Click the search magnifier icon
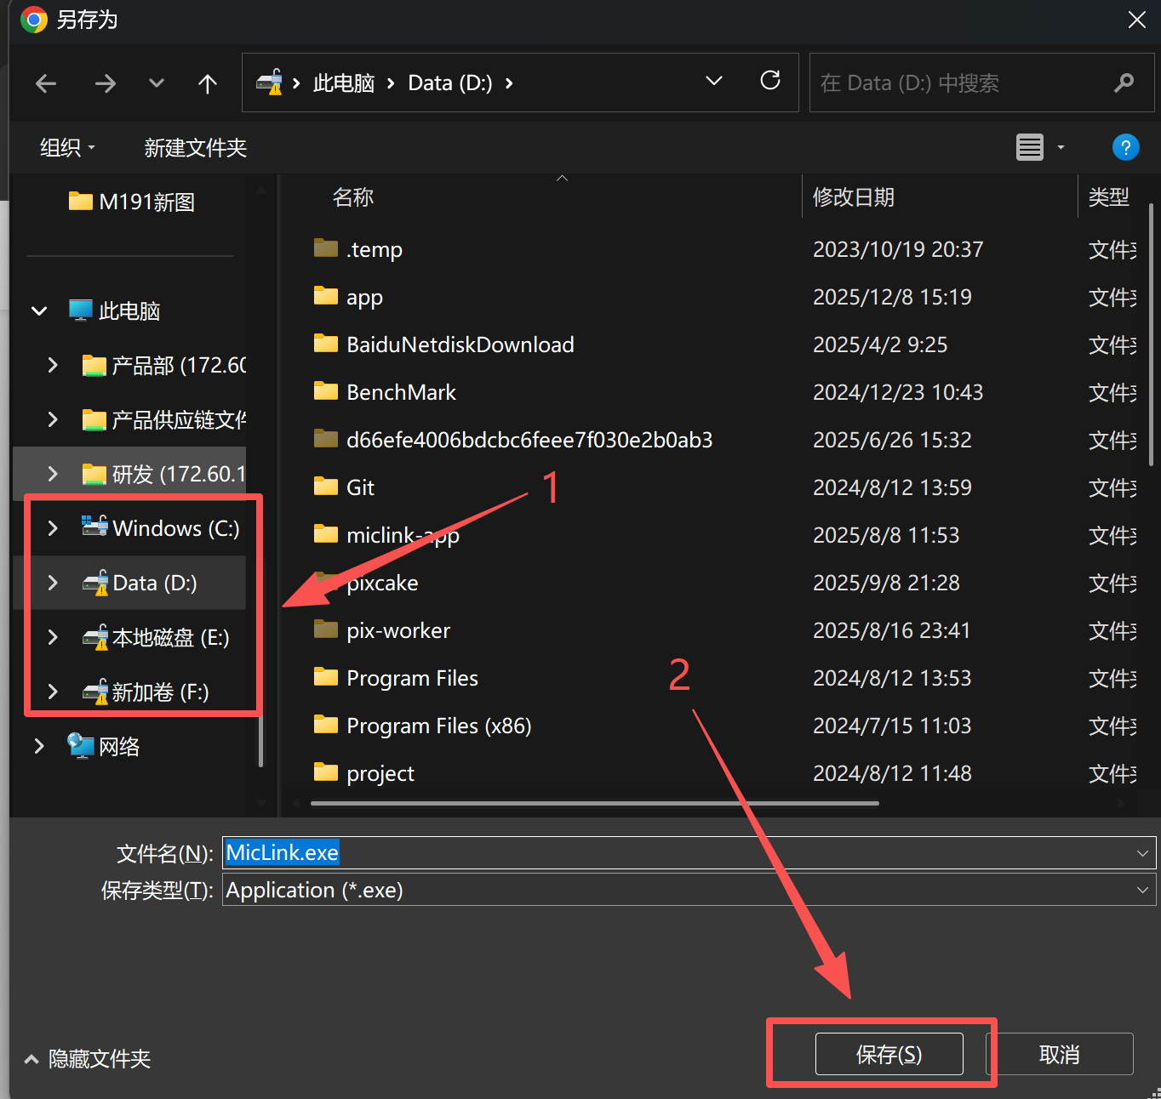The height and width of the screenshot is (1099, 1161). 1124,83
